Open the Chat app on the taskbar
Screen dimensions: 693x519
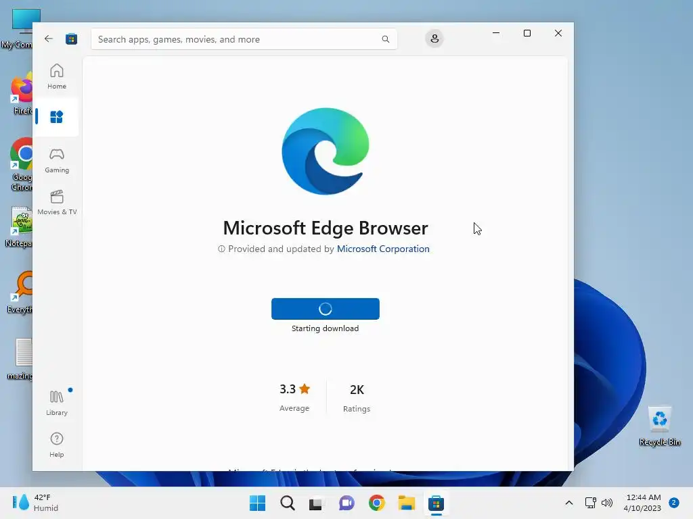[347, 503]
